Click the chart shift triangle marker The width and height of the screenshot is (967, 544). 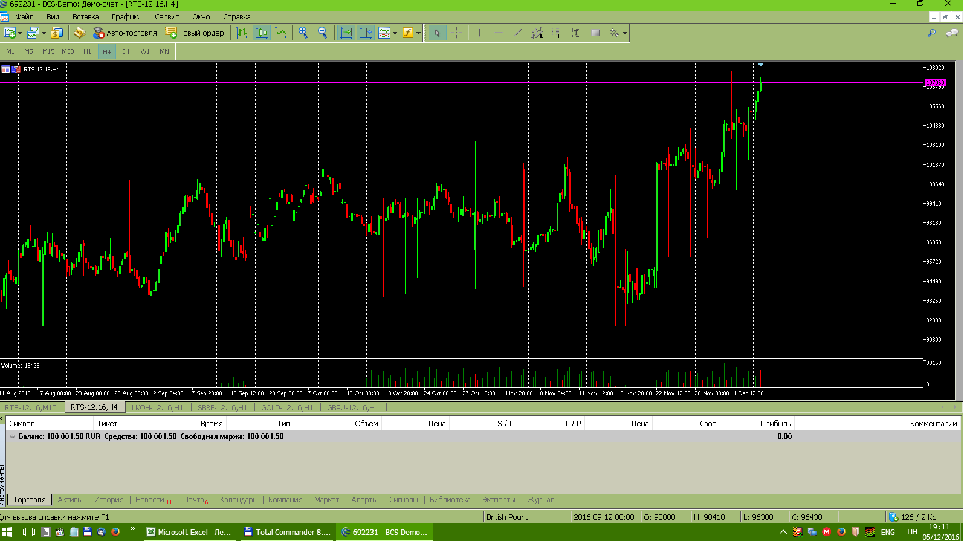760,65
